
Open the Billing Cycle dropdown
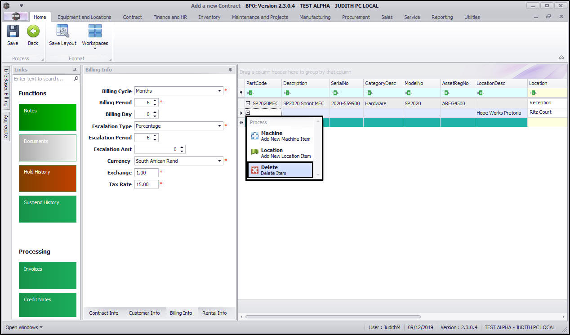click(x=219, y=91)
